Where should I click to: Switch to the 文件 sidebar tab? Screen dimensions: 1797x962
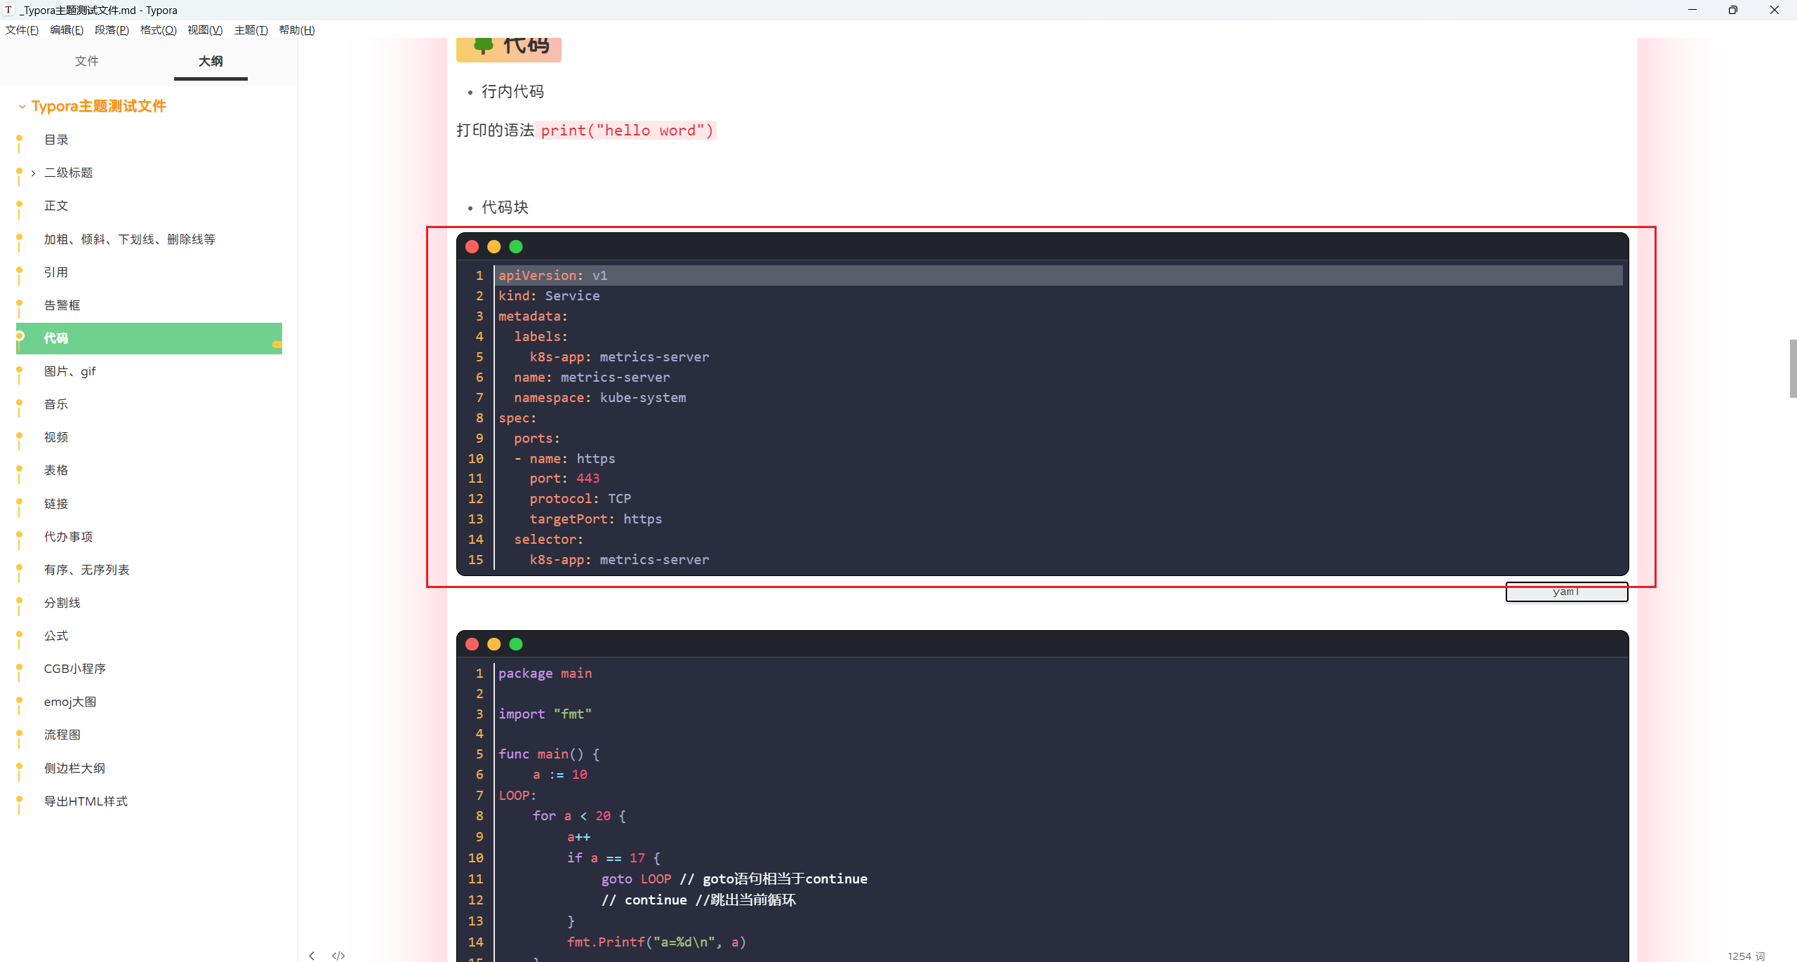tap(87, 61)
